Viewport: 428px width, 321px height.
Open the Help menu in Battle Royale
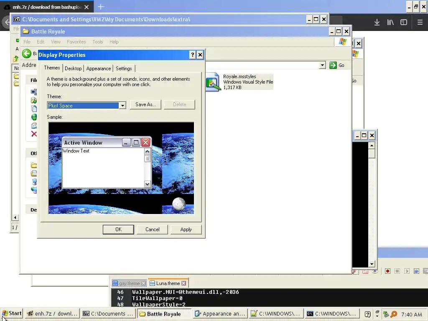pyautogui.click(x=114, y=42)
